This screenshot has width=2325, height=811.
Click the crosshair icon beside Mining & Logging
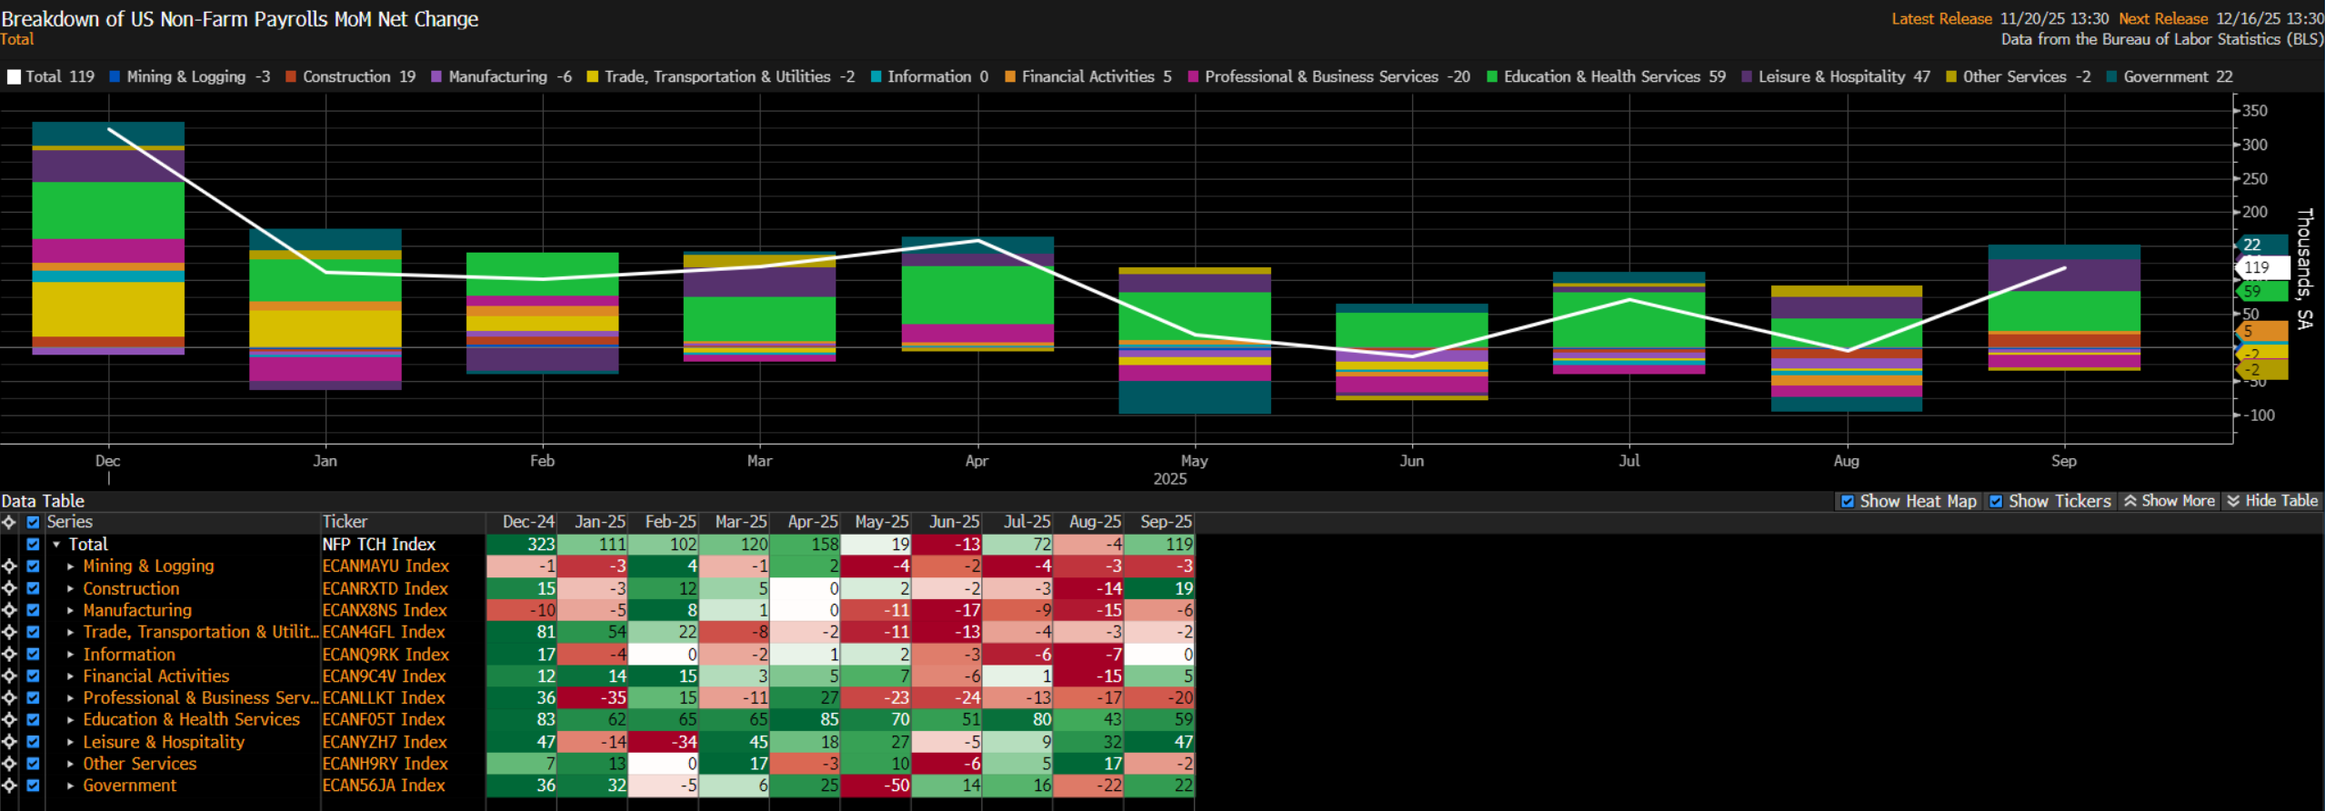click(9, 566)
